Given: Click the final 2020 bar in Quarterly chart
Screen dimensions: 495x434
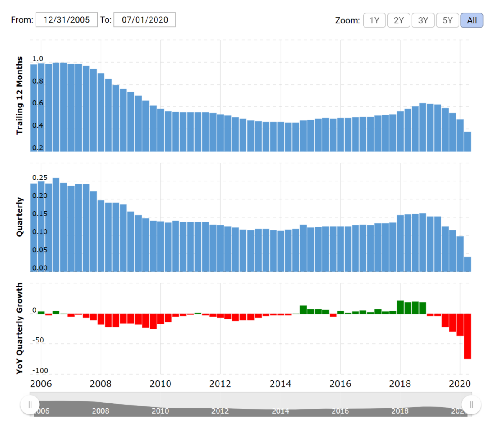Looking at the screenshot, I should pyautogui.click(x=467, y=264).
